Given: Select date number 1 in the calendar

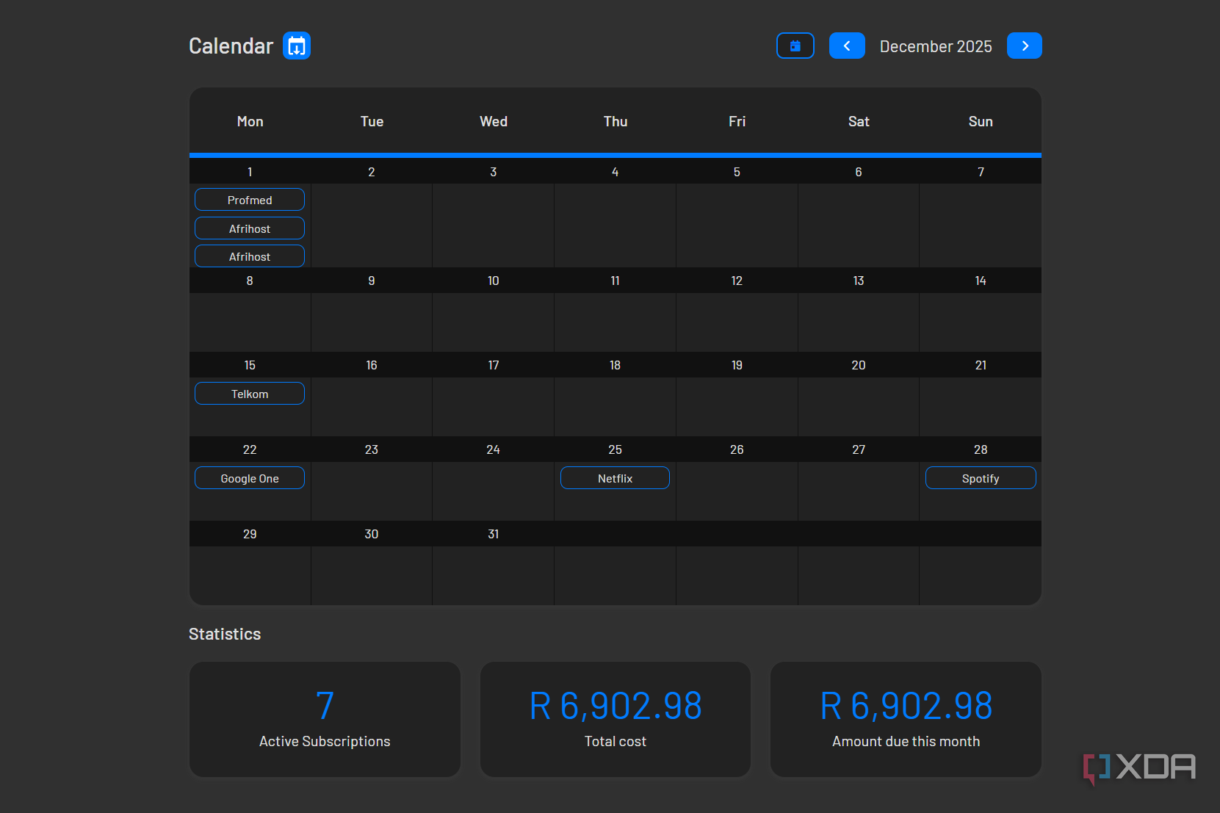Looking at the screenshot, I should pos(250,172).
